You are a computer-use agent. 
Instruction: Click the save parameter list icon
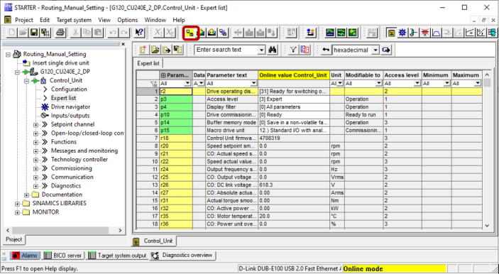(x=177, y=50)
